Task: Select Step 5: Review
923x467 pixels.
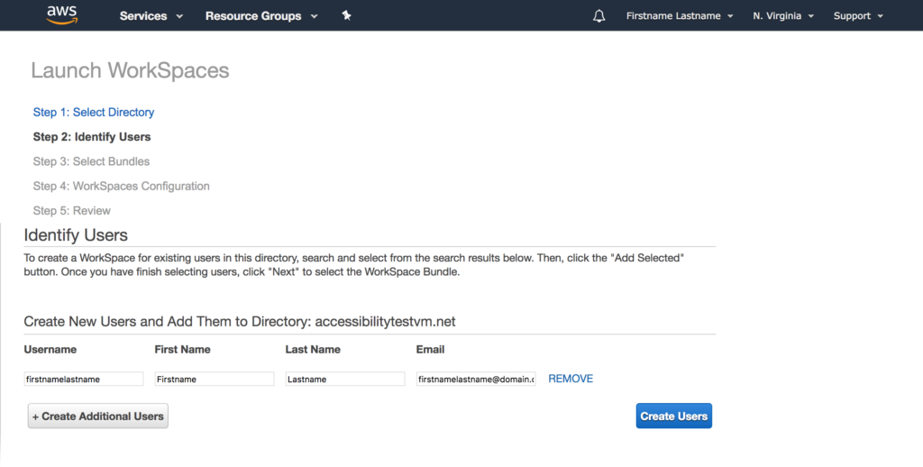Action: pyautogui.click(x=72, y=211)
